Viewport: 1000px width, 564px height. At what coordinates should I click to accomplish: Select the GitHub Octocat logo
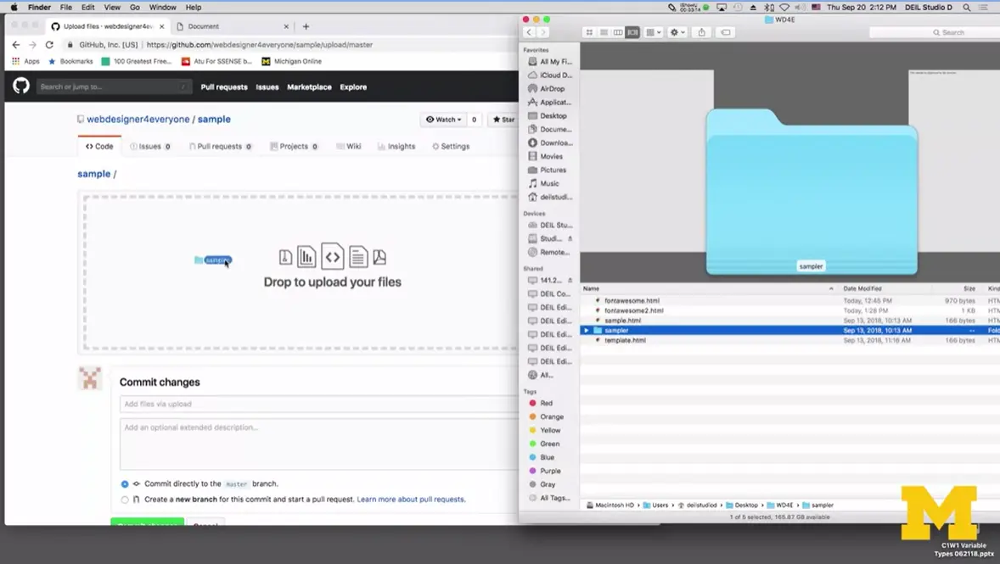coord(20,87)
